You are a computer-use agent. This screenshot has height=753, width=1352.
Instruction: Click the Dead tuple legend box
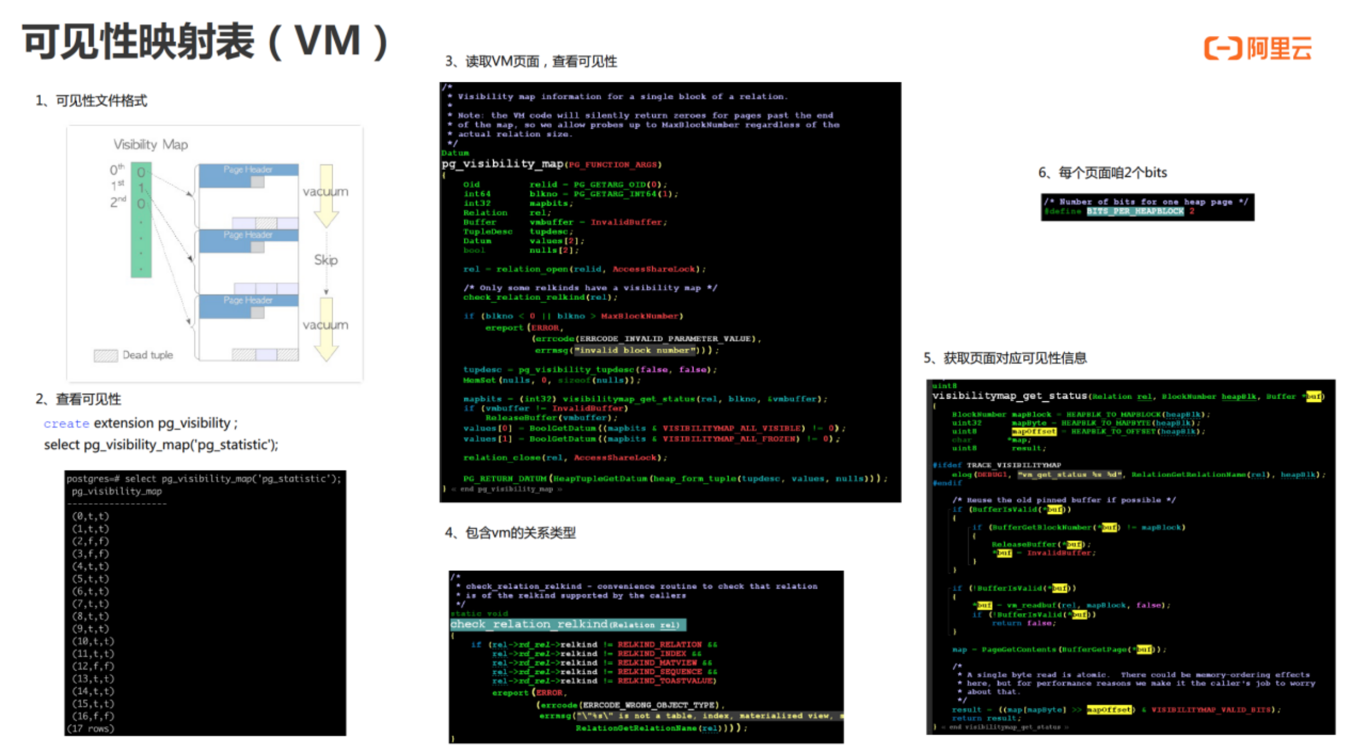106,355
